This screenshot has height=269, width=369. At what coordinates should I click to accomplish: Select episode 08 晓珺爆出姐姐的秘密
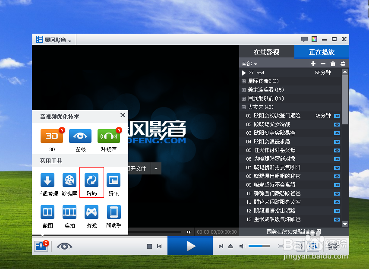pyautogui.click(x=290, y=176)
